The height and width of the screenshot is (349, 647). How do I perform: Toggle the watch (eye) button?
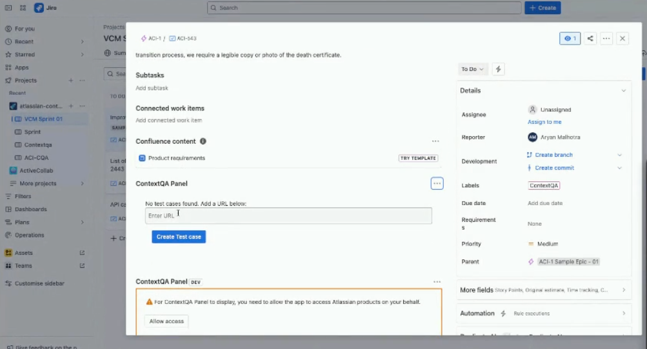pyautogui.click(x=570, y=38)
